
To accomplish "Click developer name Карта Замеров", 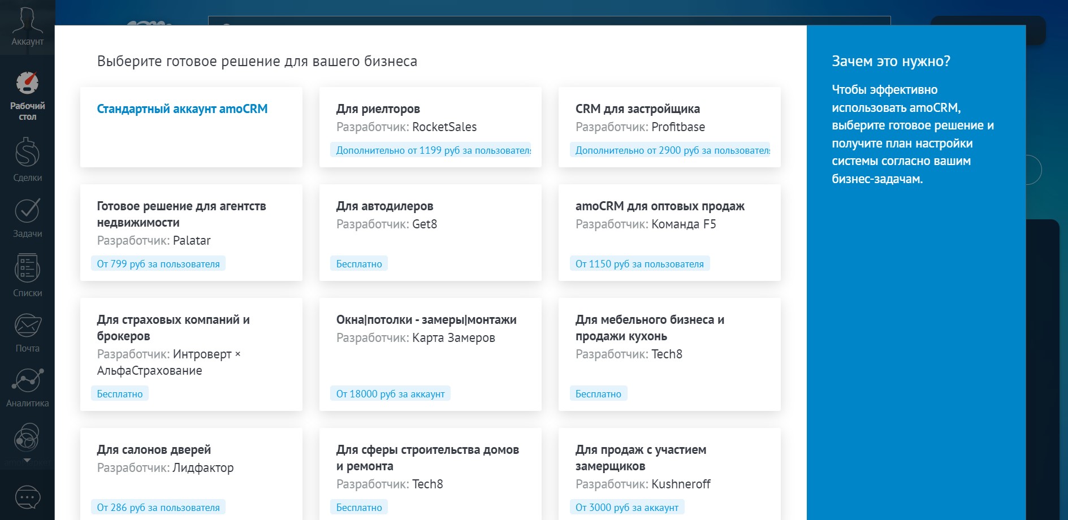I will click(453, 338).
